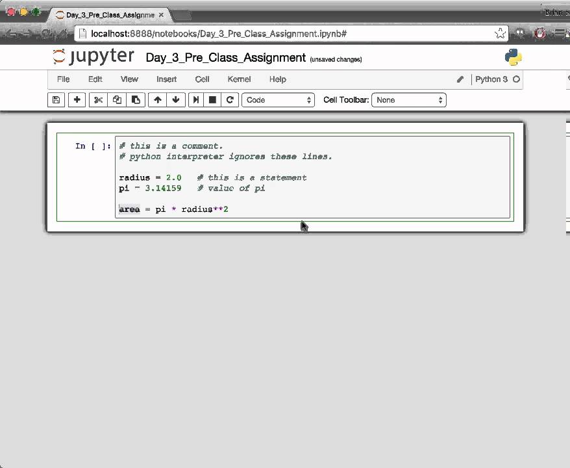This screenshot has height=468, width=570.
Task: Move cell down arrow icon
Action: (176, 99)
